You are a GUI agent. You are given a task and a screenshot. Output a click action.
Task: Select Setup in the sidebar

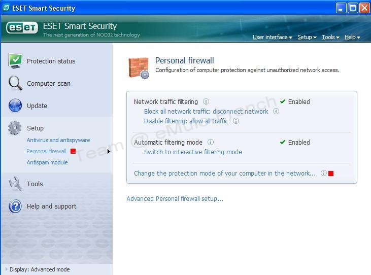pos(35,128)
